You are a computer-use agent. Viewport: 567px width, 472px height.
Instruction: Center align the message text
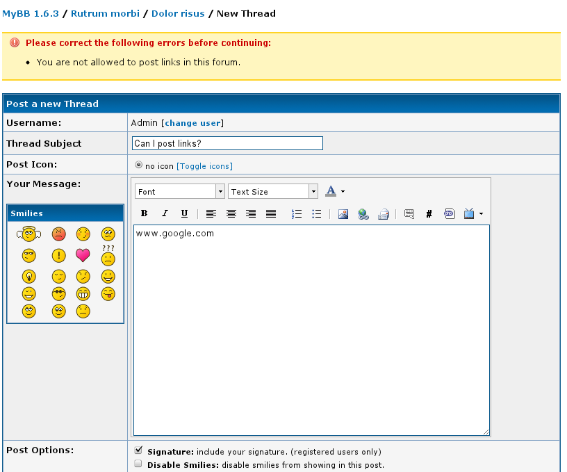click(x=231, y=214)
